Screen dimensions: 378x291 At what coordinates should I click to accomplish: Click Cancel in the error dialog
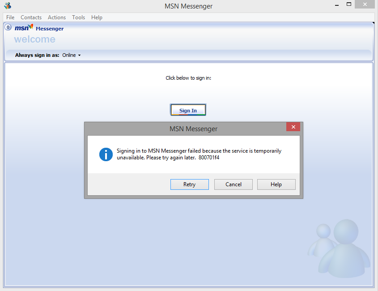[x=234, y=184]
